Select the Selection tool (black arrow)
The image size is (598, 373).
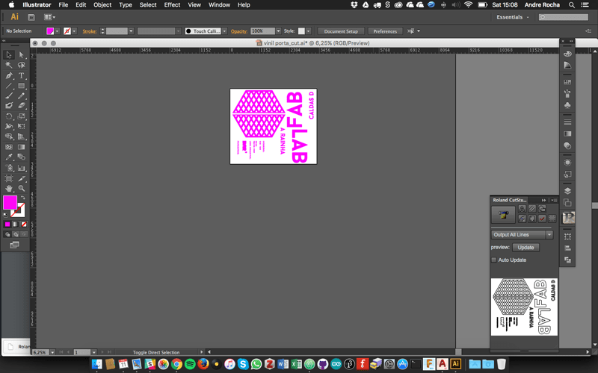[9, 54]
